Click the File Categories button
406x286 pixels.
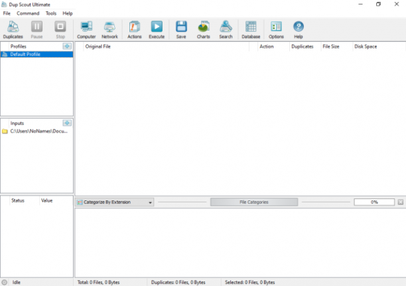tap(254, 202)
